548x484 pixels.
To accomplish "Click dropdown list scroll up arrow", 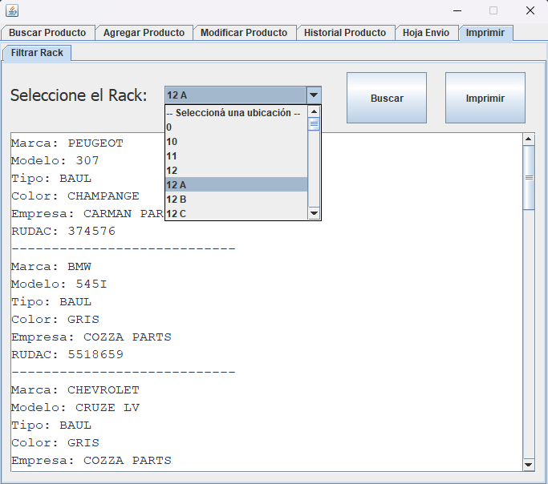I will pos(314,111).
